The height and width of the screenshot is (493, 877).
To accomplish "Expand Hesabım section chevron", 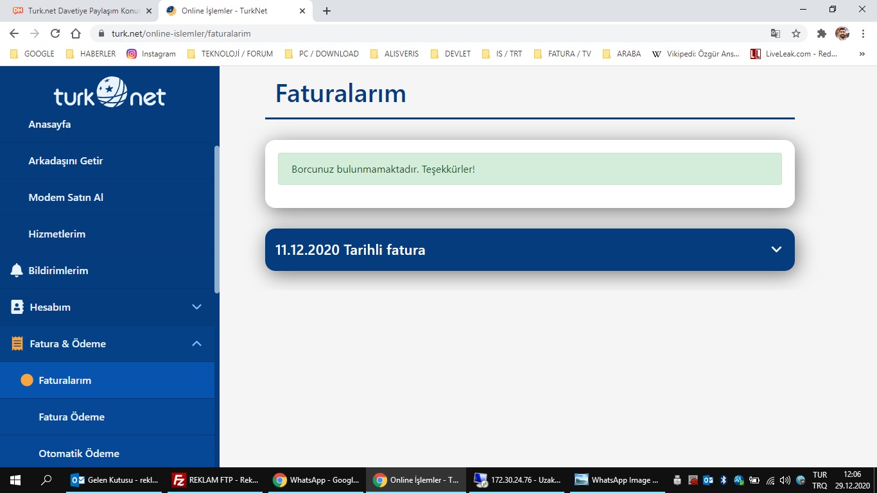I will click(197, 307).
